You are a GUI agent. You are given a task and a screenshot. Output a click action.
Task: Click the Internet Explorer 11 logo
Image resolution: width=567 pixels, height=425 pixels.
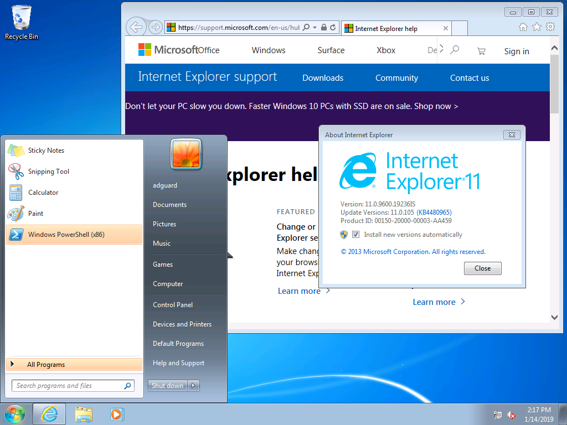click(410, 172)
